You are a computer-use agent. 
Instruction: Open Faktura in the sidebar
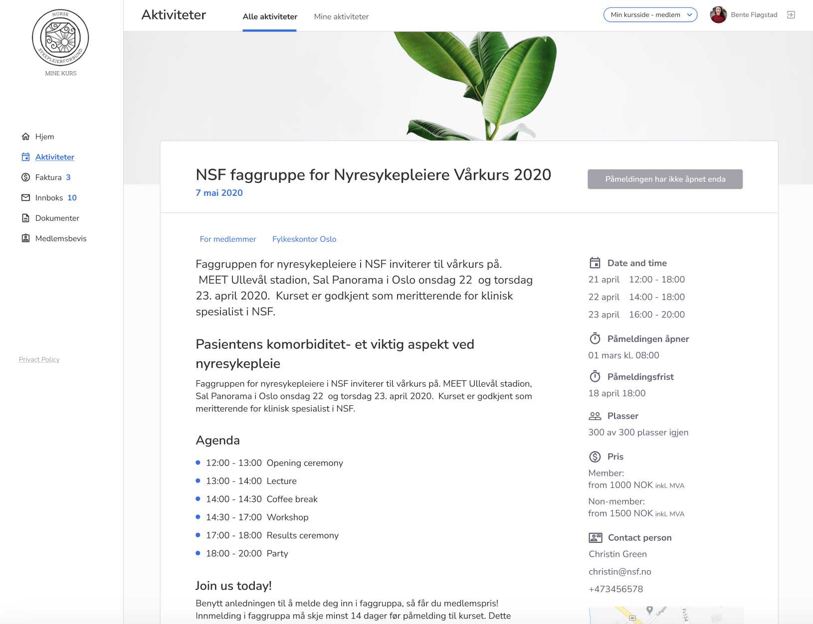(46, 177)
